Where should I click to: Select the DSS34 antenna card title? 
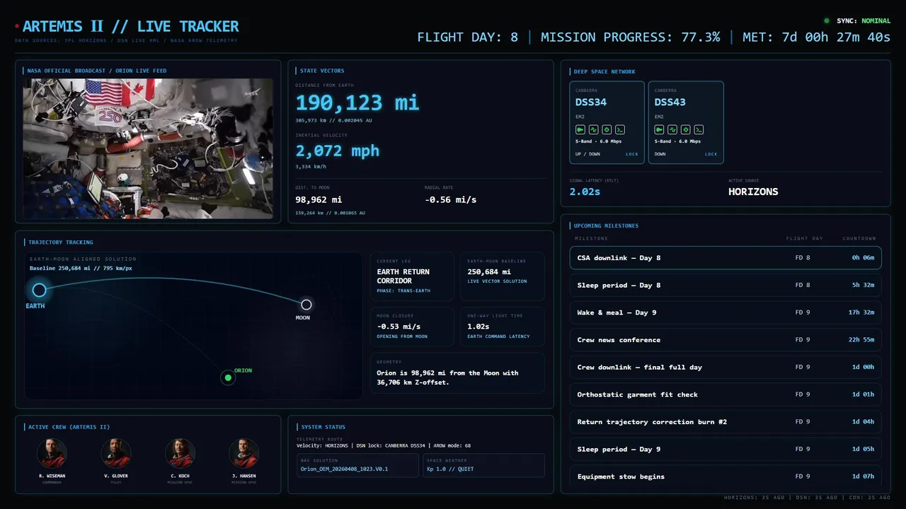pyautogui.click(x=591, y=102)
